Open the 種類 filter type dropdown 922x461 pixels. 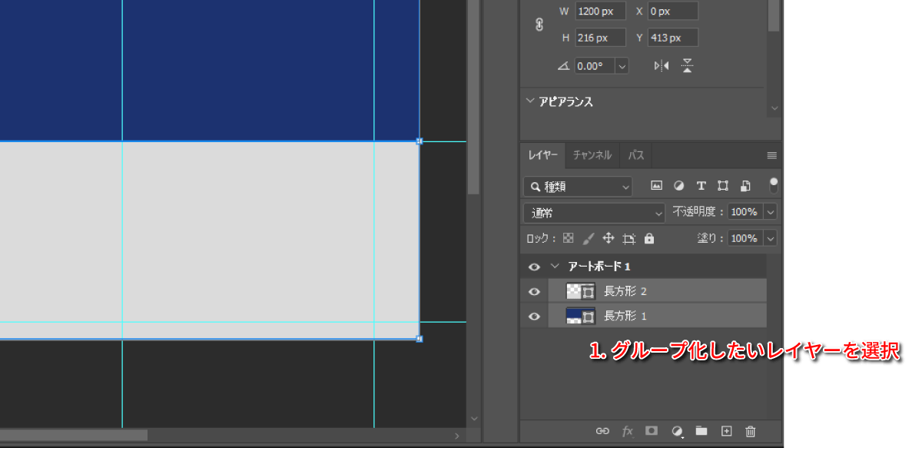578,186
